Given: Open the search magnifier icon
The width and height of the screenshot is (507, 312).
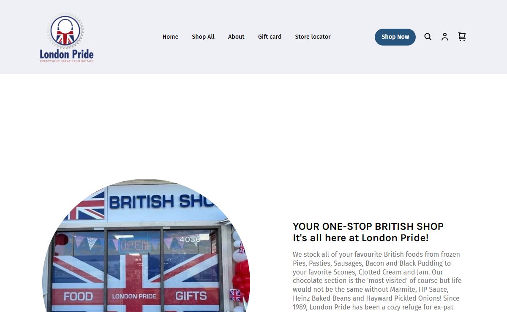Looking at the screenshot, I should click(x=428, y=37).
